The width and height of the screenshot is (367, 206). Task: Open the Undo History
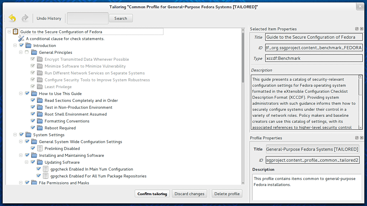coord(49,18)
